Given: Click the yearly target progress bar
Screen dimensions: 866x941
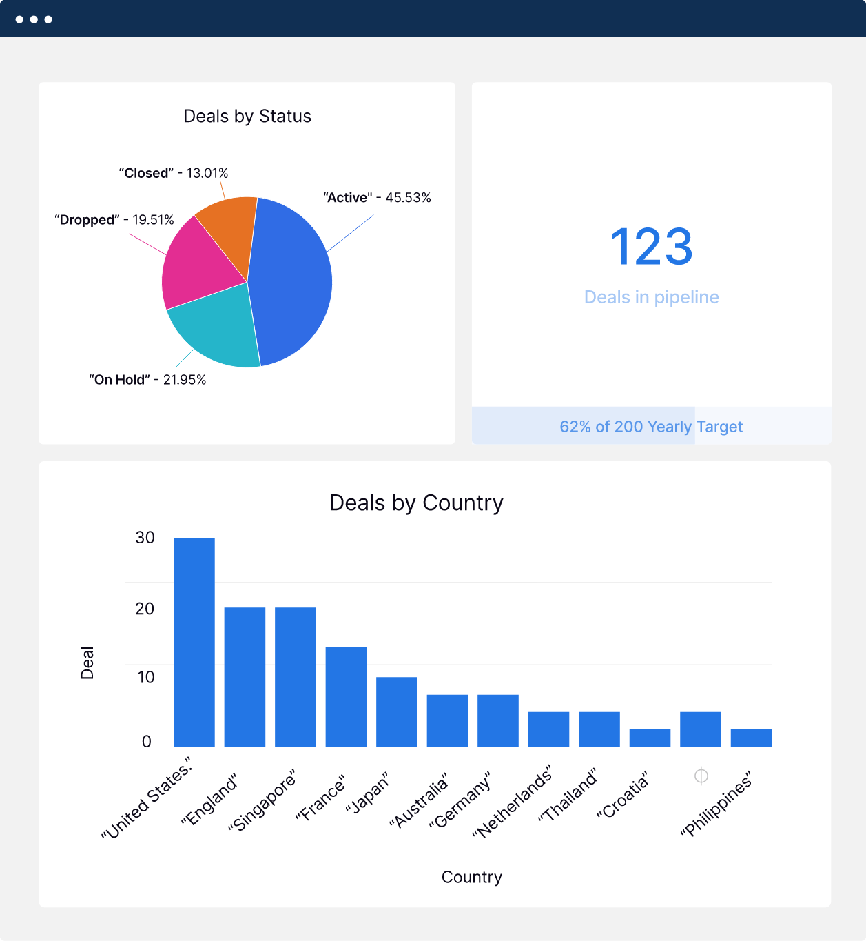Looking at the screenshot, I should (651, 426).
